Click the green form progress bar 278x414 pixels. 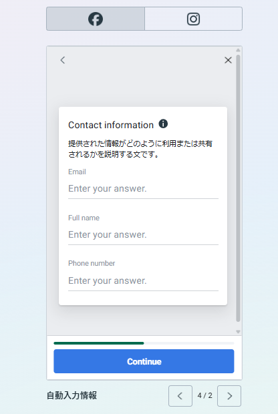click(99, 343)
